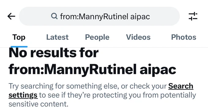Click the "sensitive content." text line
This screenshot has height=110, width=208.
(39, 104)
